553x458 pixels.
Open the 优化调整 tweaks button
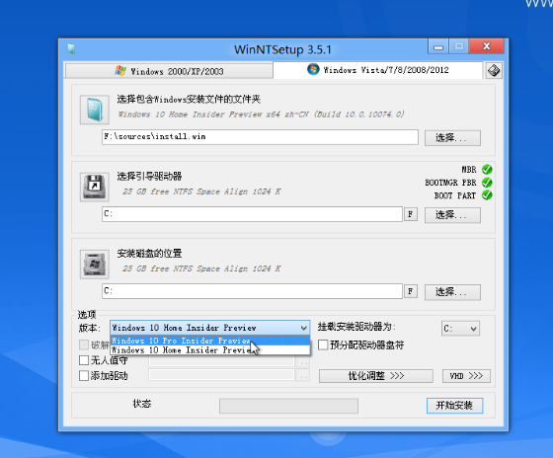376,376
